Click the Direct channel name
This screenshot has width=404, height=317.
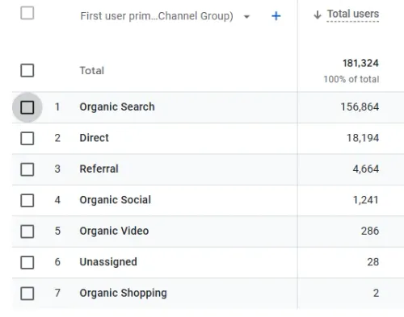tap(95, 138)
